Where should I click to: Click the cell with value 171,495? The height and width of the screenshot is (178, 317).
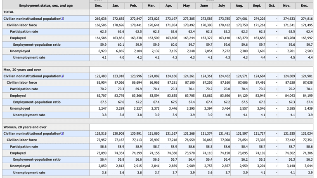tap(304, 25)
